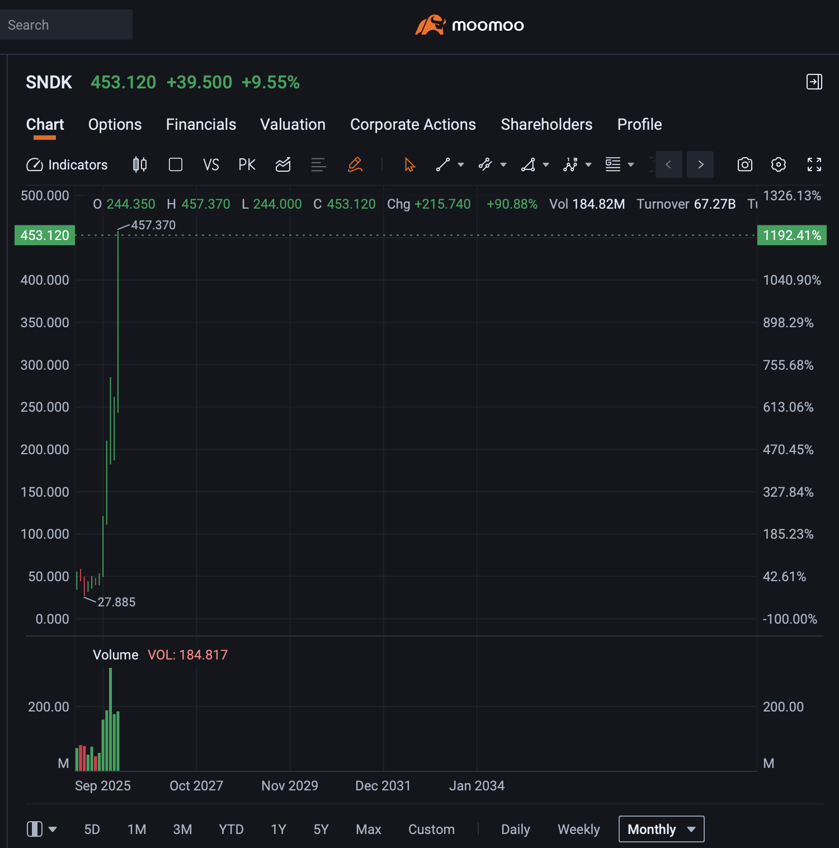Enter fullscreen chart mode
The width and height of the screenshot is (839, 848).
click(814, 164)
